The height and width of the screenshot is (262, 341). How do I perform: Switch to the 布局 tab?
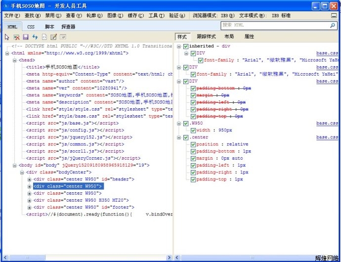[229, 37]
